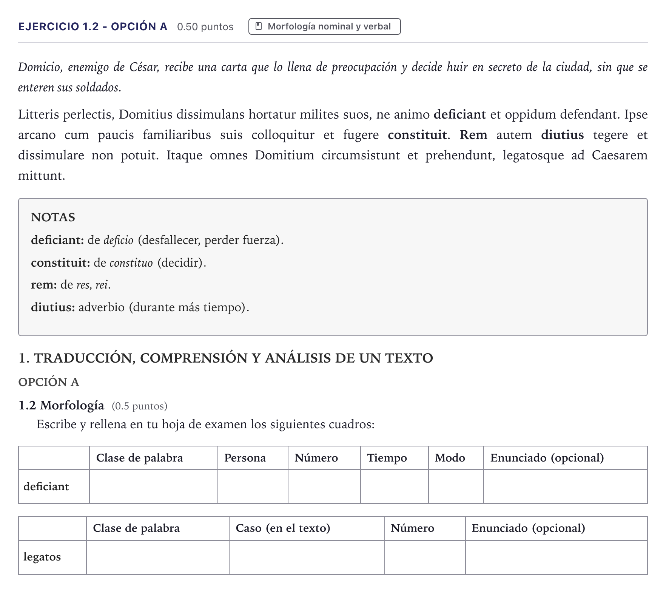Click the 1.2 Morfología heading
This screenshot has height=593, width=666.
coord(61,405)
